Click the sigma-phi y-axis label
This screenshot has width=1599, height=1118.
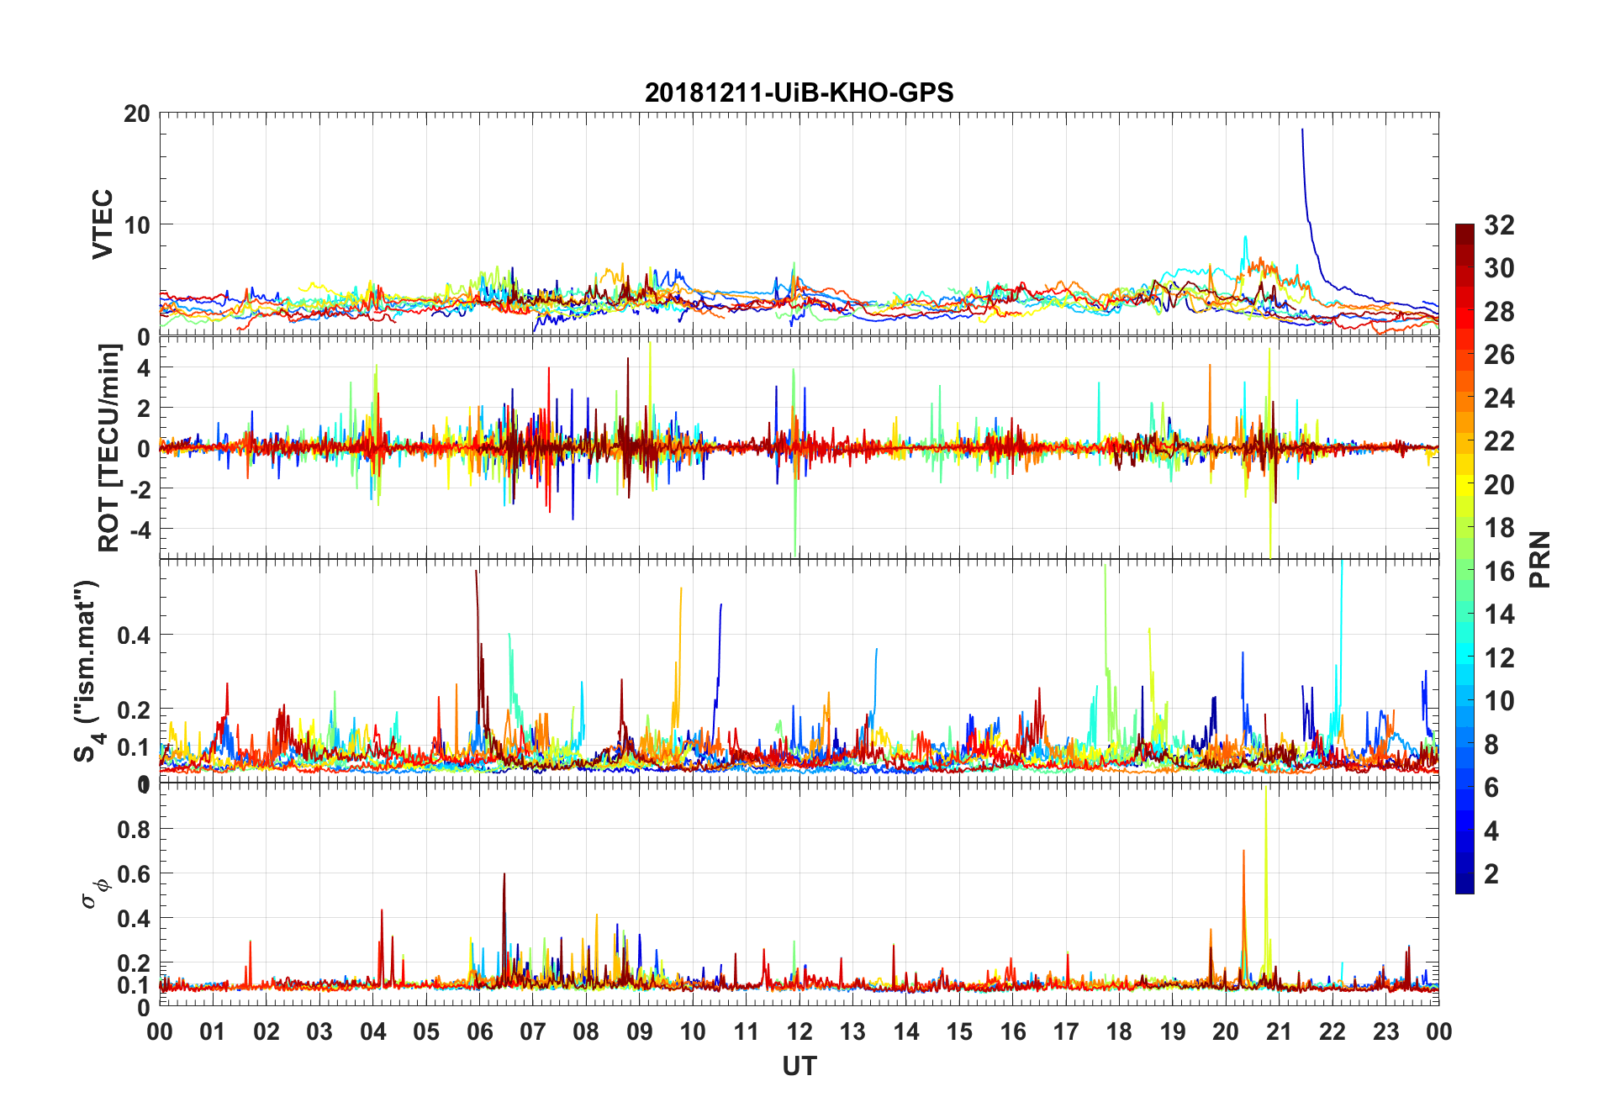[x=95, y=895]
